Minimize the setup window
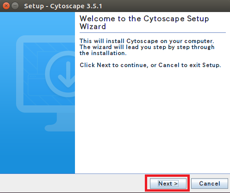Screen dimensions: 230x193 coord(15,6)
